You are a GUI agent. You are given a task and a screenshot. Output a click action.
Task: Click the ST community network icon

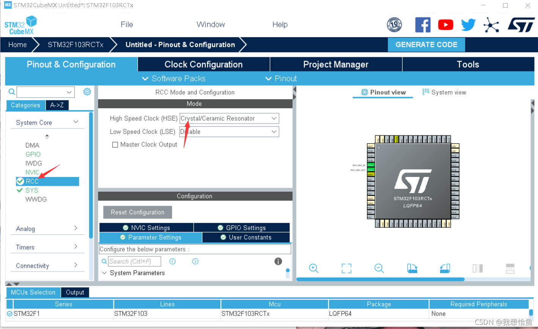491,25
